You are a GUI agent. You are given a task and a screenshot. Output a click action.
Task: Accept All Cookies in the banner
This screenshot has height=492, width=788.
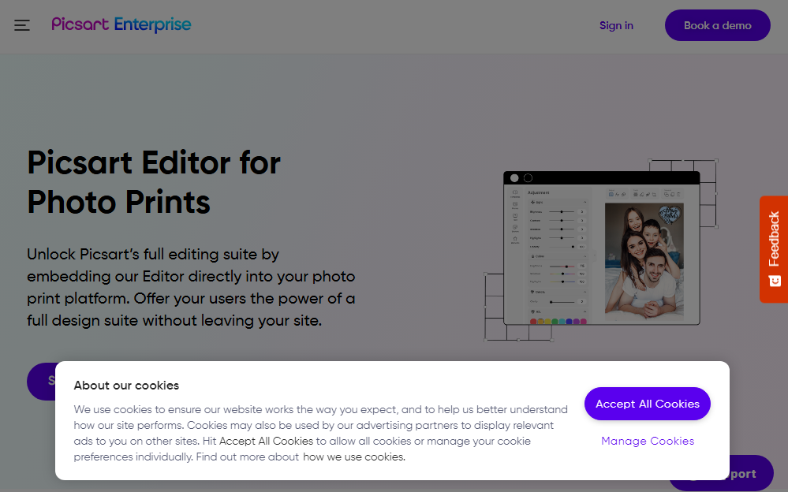(x=648, y=404)
